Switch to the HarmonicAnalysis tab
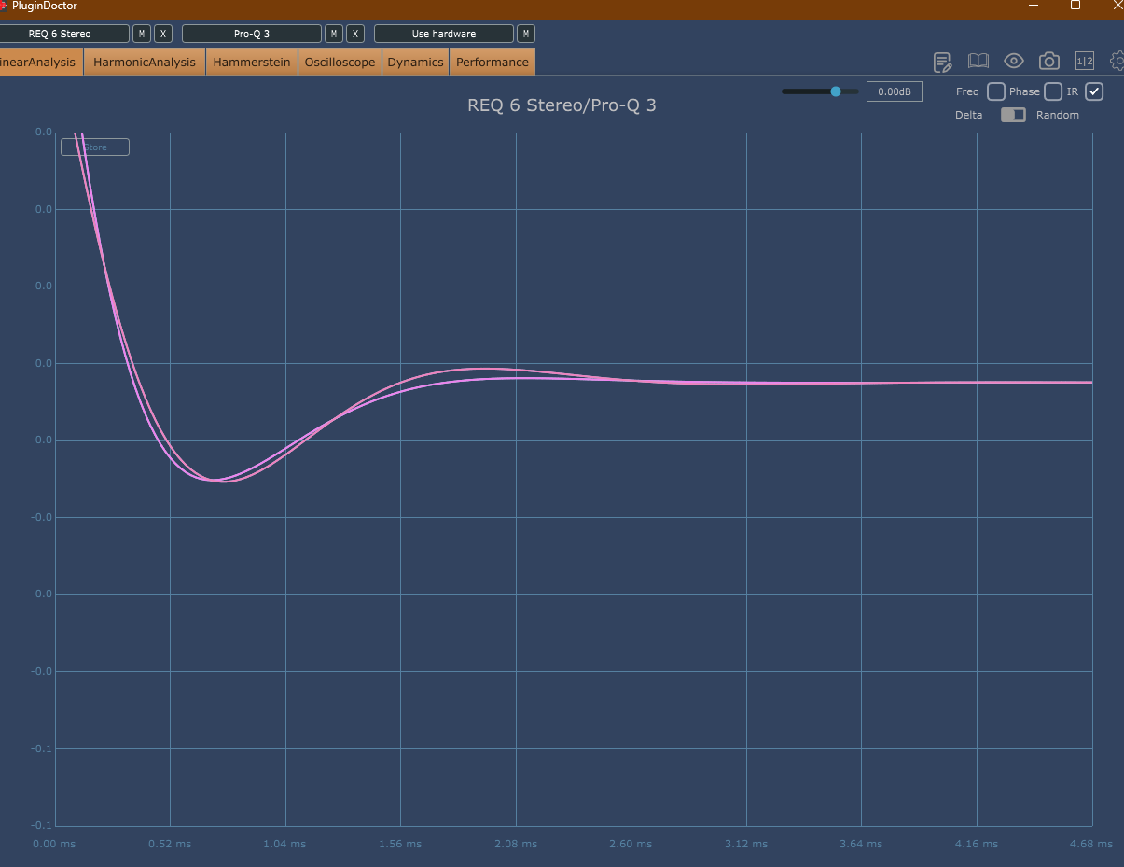 pos(145,63)
